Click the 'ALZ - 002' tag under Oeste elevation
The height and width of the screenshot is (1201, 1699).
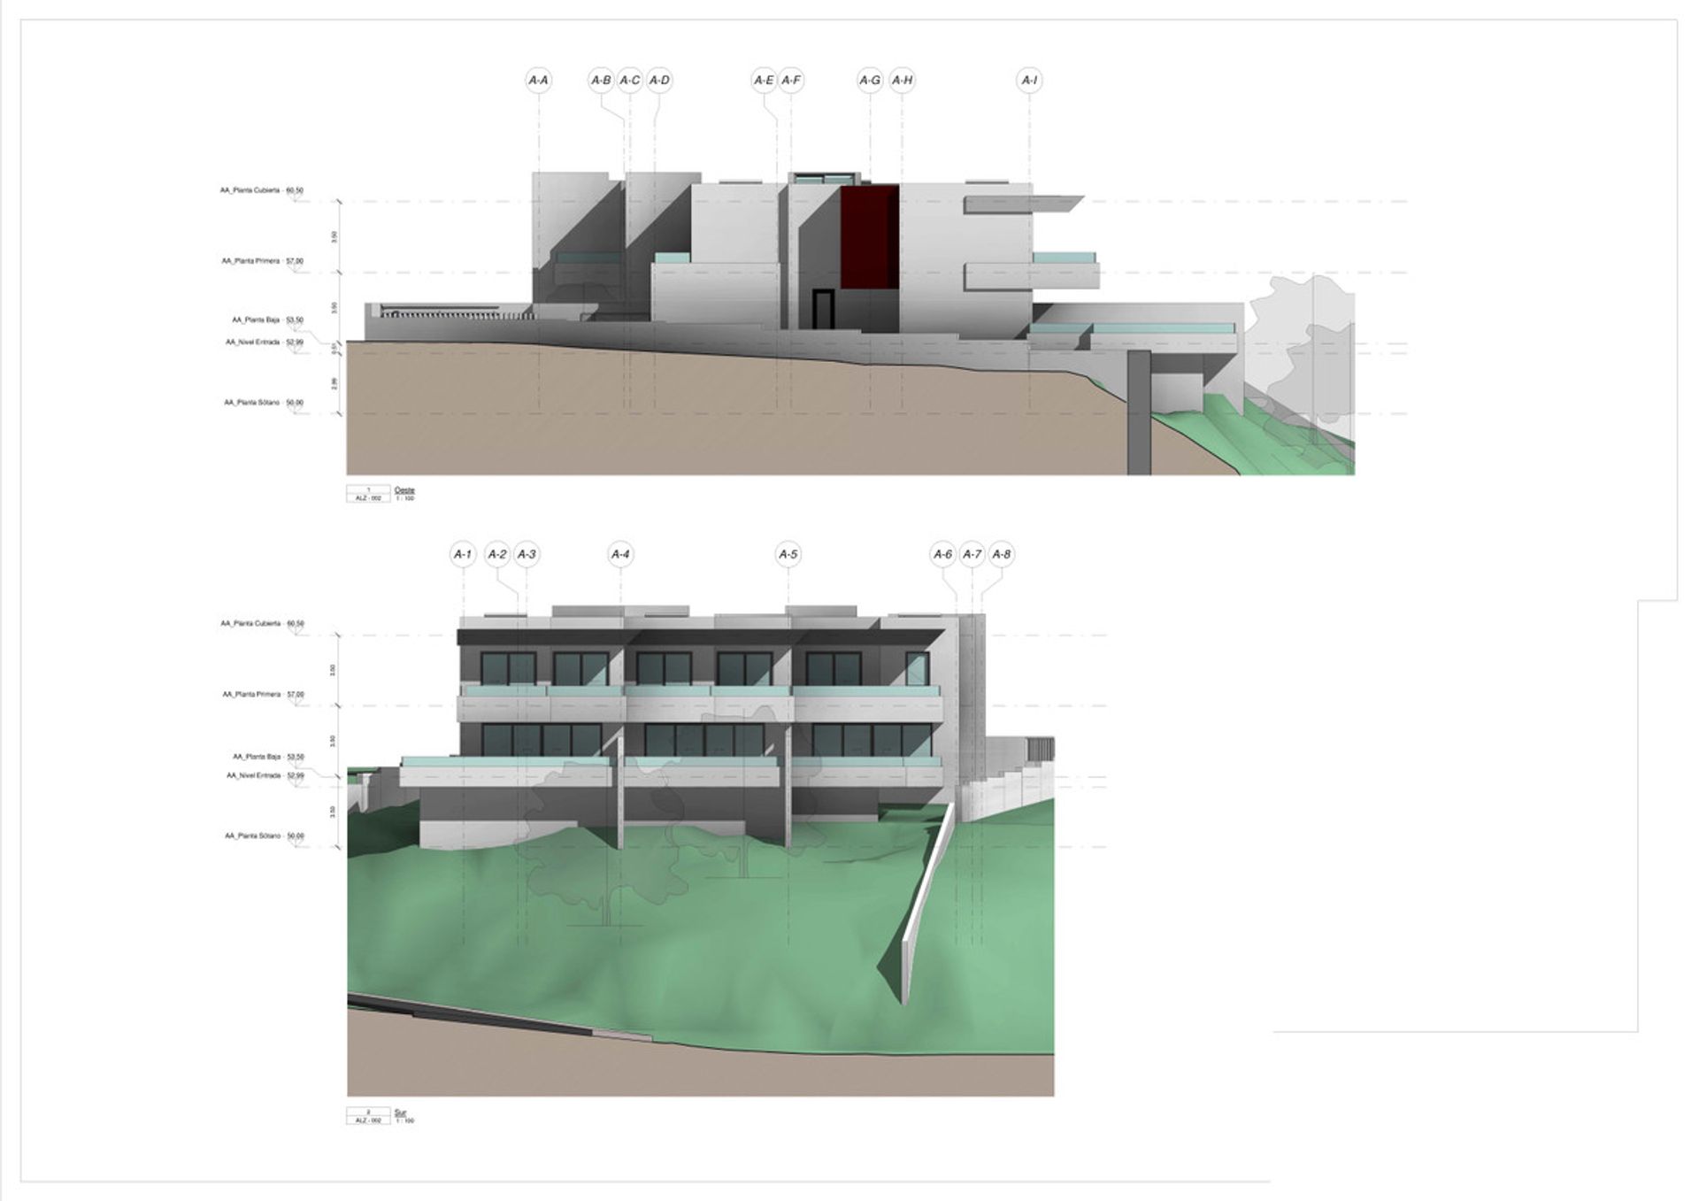click(368, 498)
